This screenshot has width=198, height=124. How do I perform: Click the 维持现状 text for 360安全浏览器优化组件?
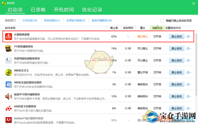[143, 84]
